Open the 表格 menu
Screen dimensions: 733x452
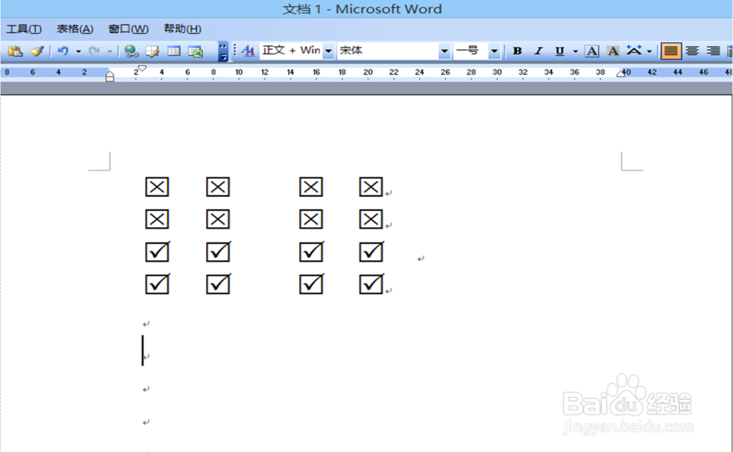coord(73,29)
